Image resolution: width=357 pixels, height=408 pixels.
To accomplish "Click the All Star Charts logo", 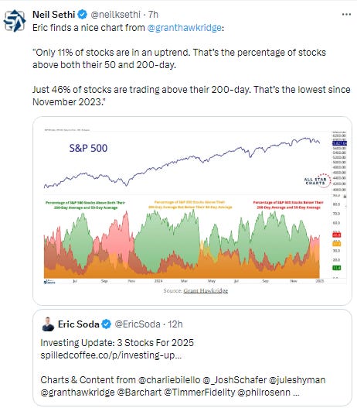I will click(x=317, y=180).
